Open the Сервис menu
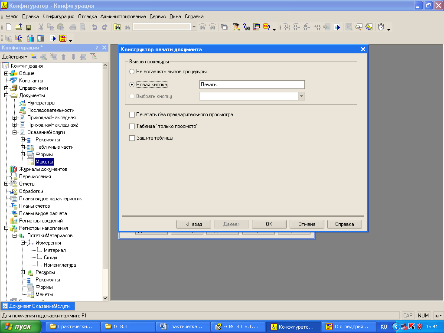Screen dimensions: 444x333 pyautogui.click(x=158, y=16)
